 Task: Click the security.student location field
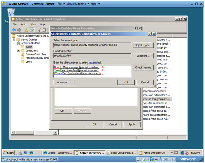(x=92, y=56)
